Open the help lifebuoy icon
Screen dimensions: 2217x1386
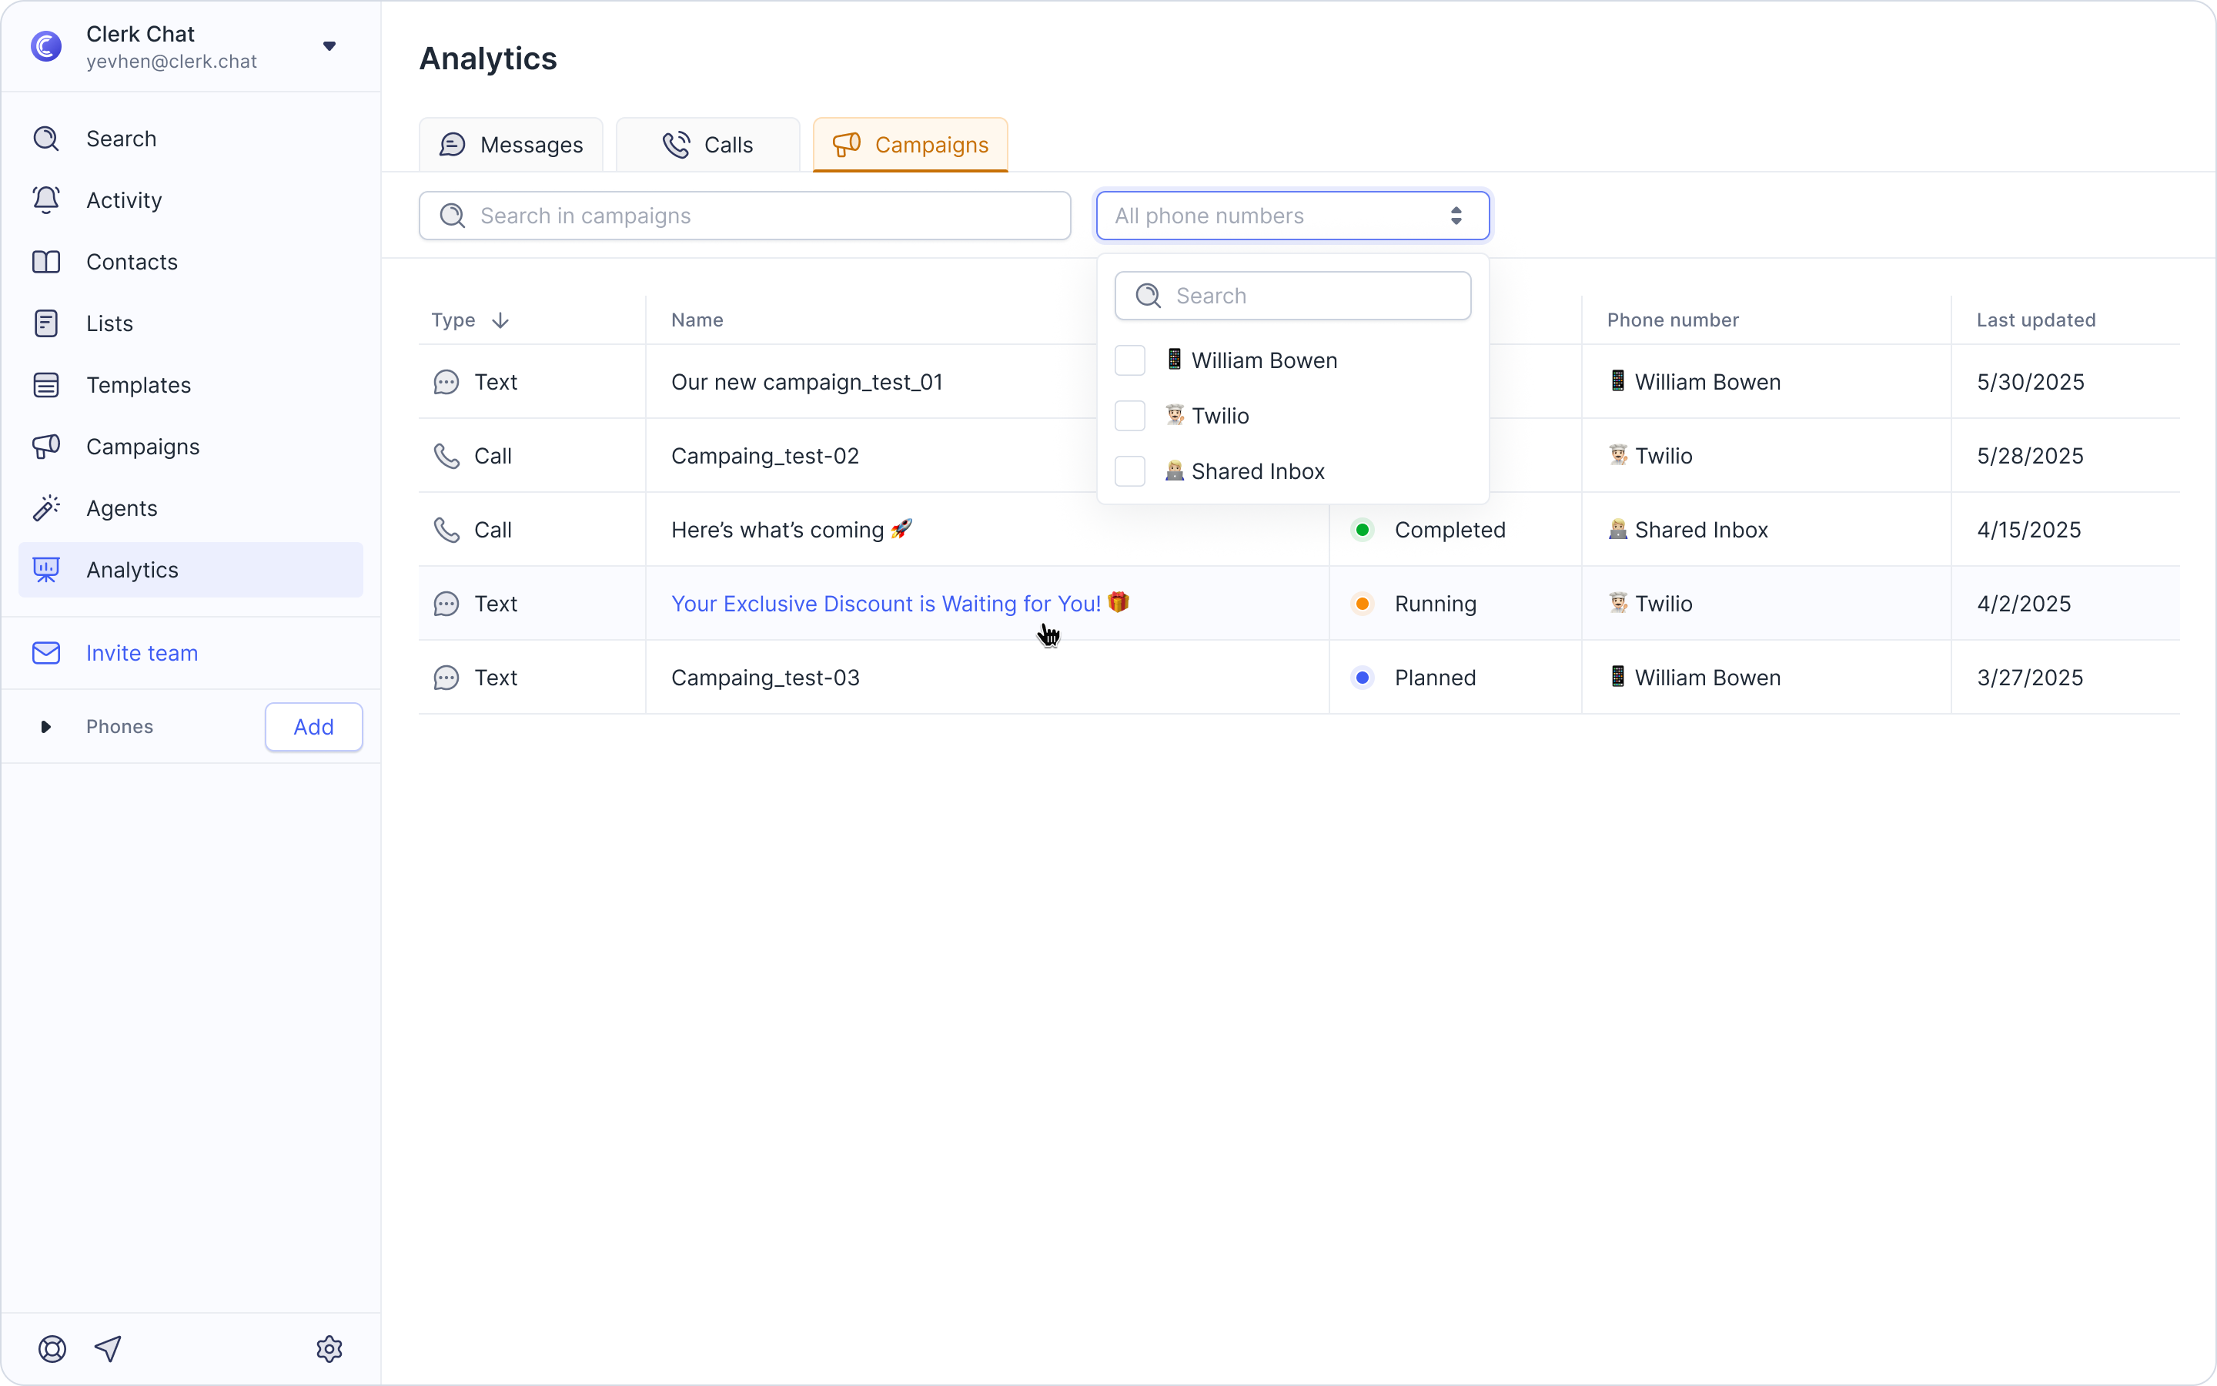[x=52, y=1348]
